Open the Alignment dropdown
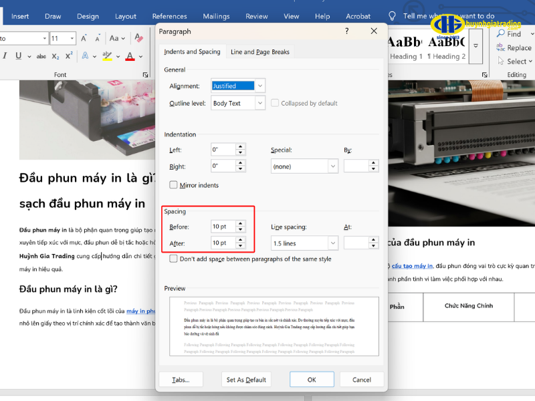Viewport: 535px width, 401px height. pyautogui.click(x=260, y=86)
